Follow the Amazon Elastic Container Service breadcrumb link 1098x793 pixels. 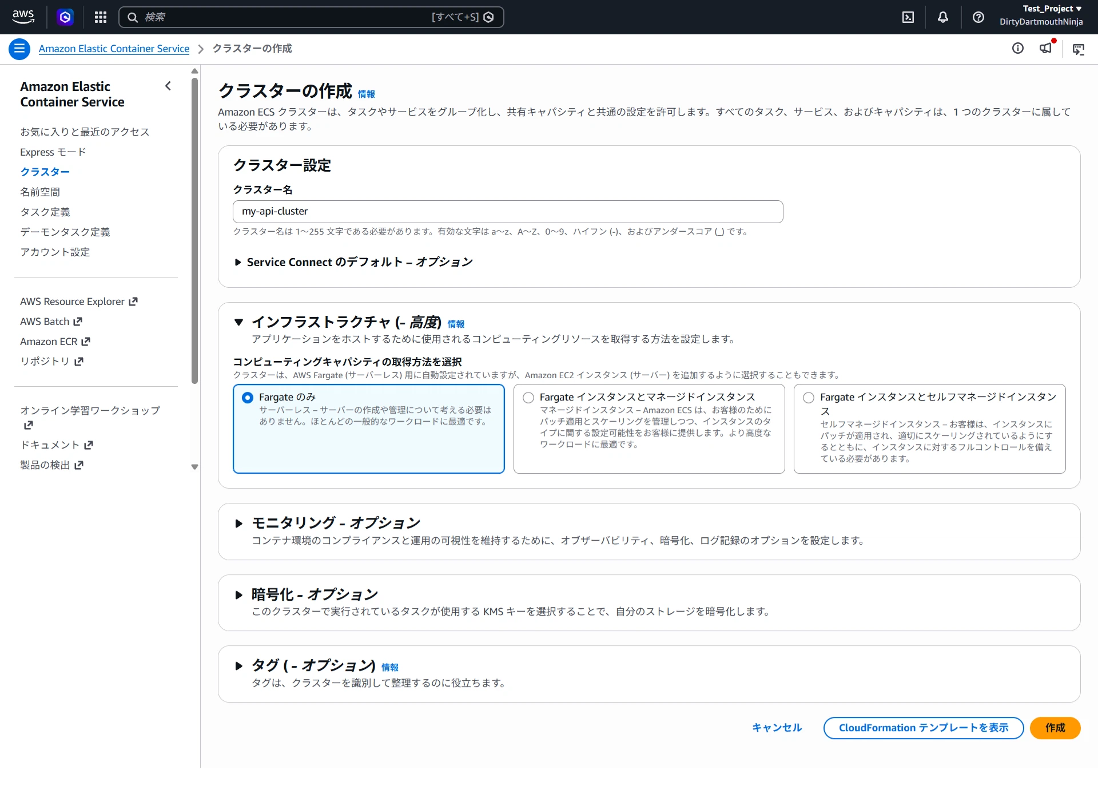point(114,49)
